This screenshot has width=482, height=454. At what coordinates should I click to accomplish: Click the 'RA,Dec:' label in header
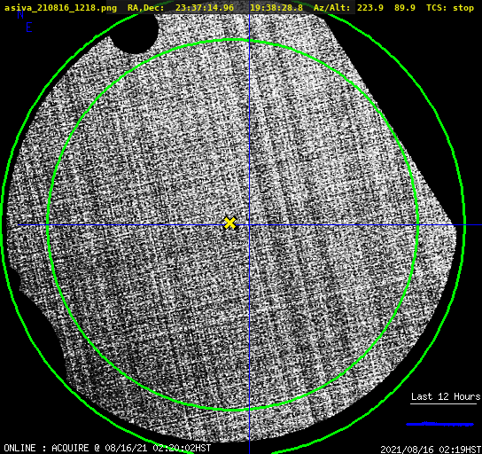pyautogui.click(x=145, y=8)
